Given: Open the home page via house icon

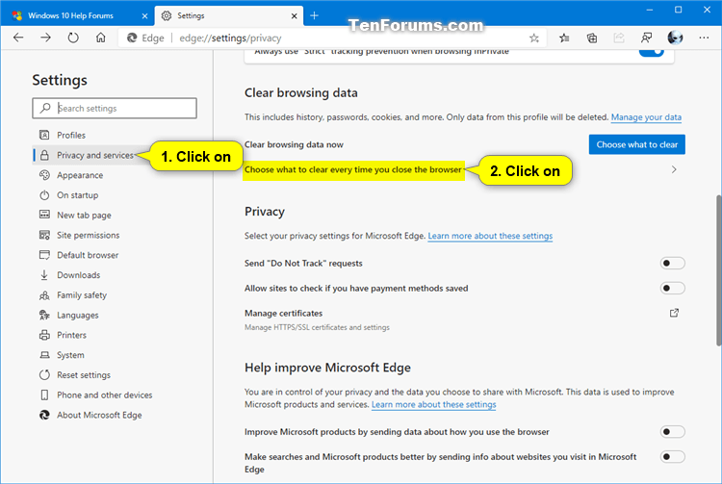Looking at the screenshot, I should (x=100, y=38).
